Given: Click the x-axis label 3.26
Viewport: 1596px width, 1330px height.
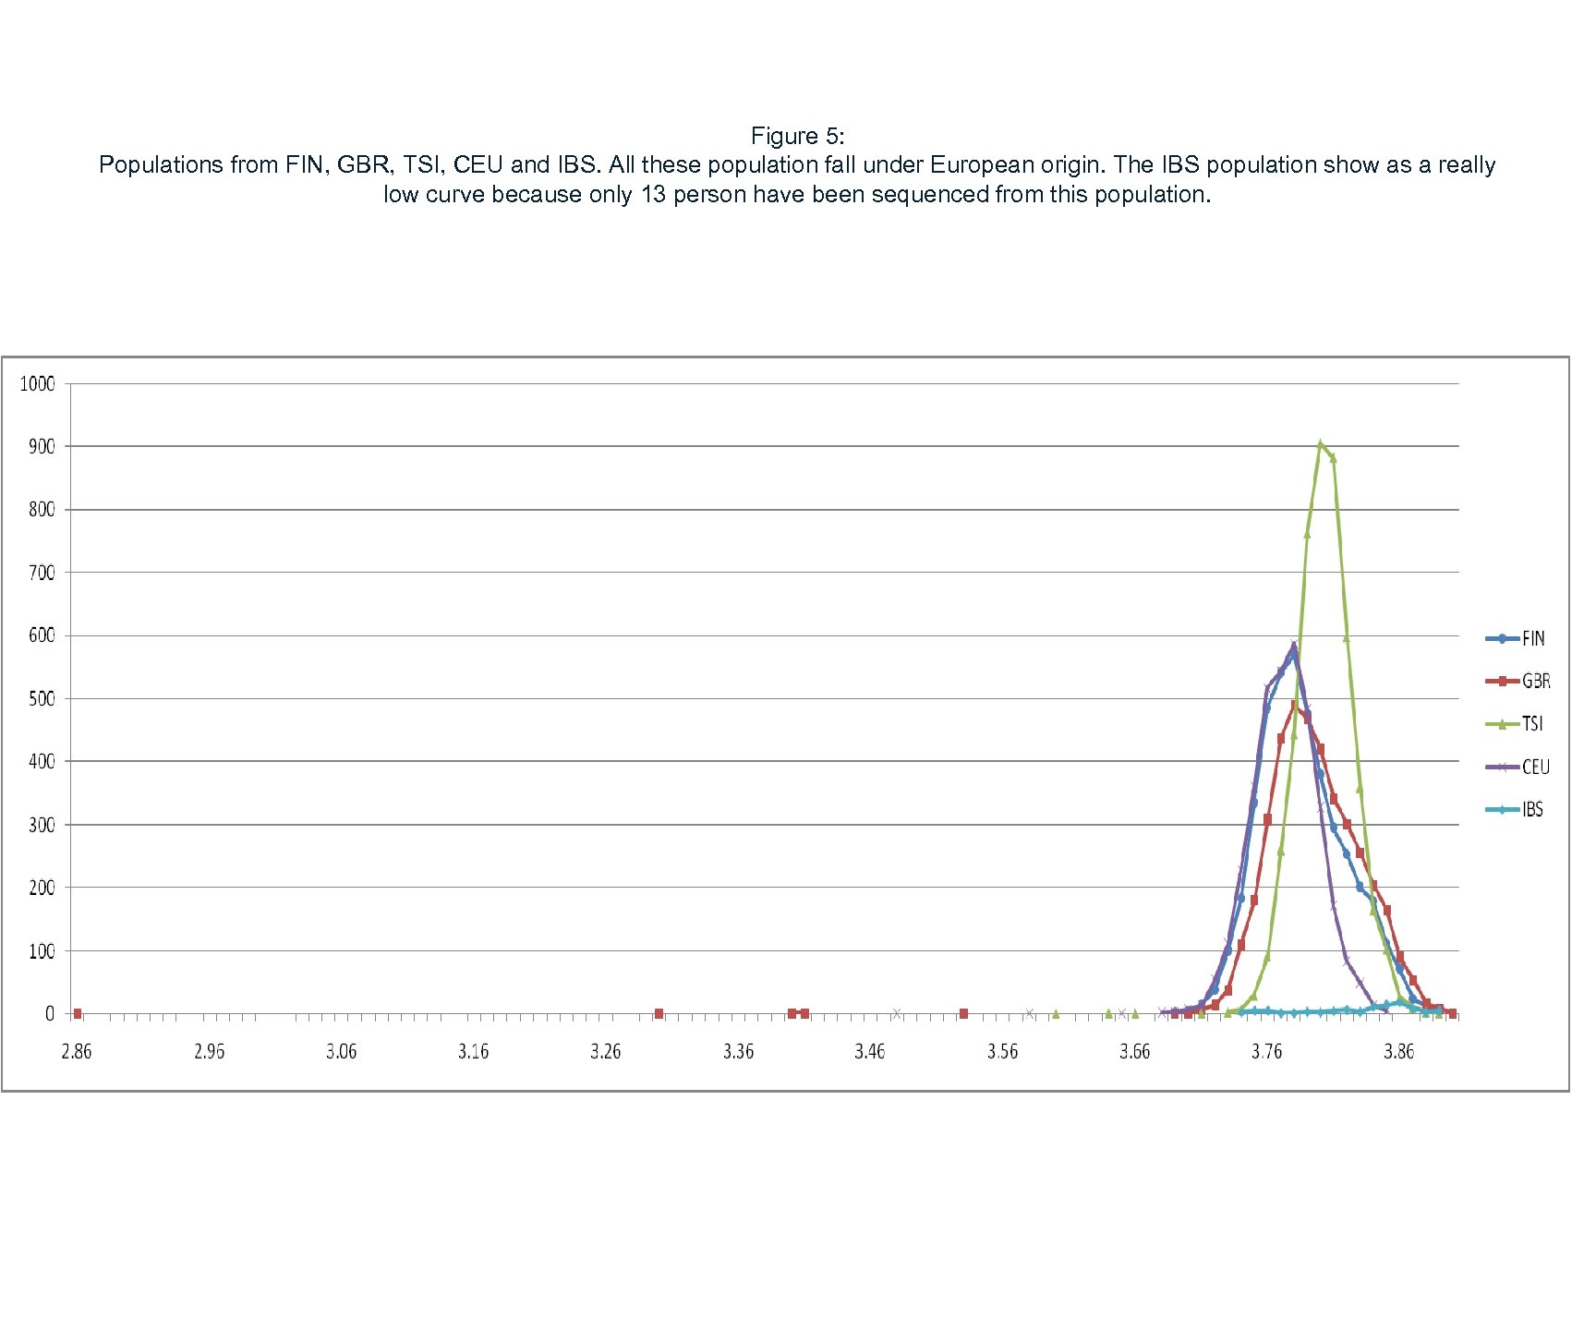Looking at the screenshot, I should 605,1051.
